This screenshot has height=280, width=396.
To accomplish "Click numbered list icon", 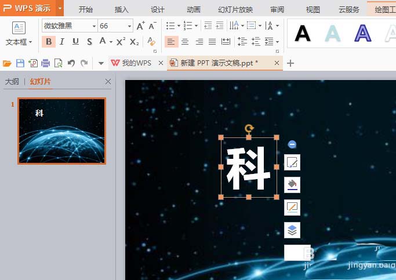I will point(188,26).
